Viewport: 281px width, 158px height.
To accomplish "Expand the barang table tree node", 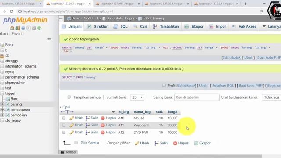I will pos(2,104).
